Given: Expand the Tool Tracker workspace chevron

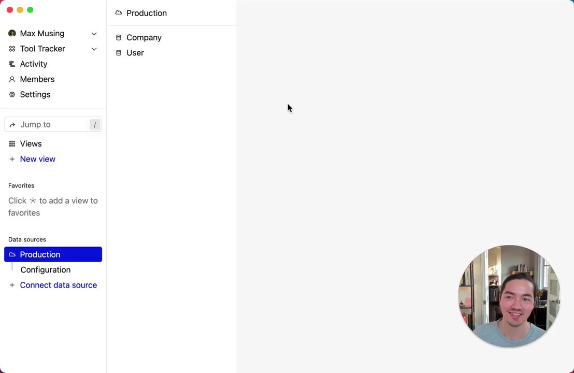Looking at the screenshot, I should 94,49.
